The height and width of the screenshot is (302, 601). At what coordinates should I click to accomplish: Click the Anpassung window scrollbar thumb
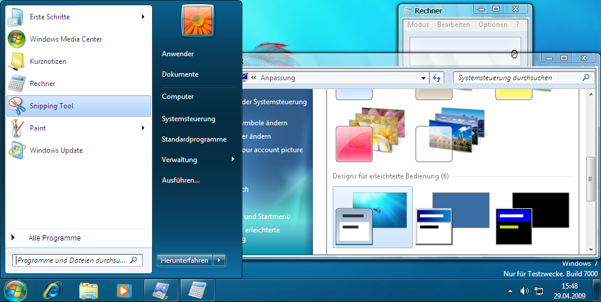(590, 179)
